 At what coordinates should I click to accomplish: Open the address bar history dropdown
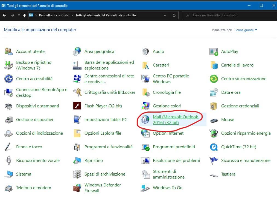[x=165, y=16]
